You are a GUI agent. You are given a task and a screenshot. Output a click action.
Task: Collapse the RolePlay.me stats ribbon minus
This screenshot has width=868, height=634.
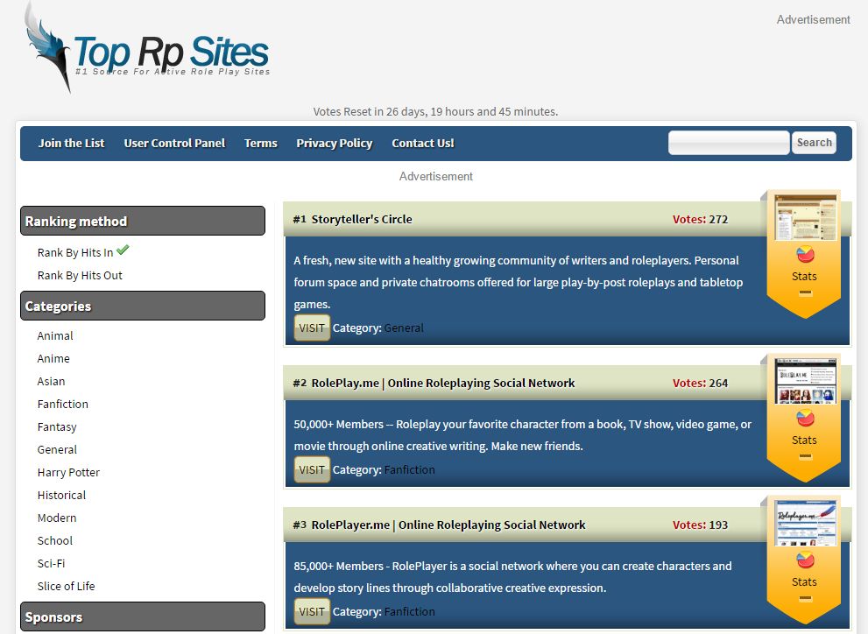(x=806, y=456)
